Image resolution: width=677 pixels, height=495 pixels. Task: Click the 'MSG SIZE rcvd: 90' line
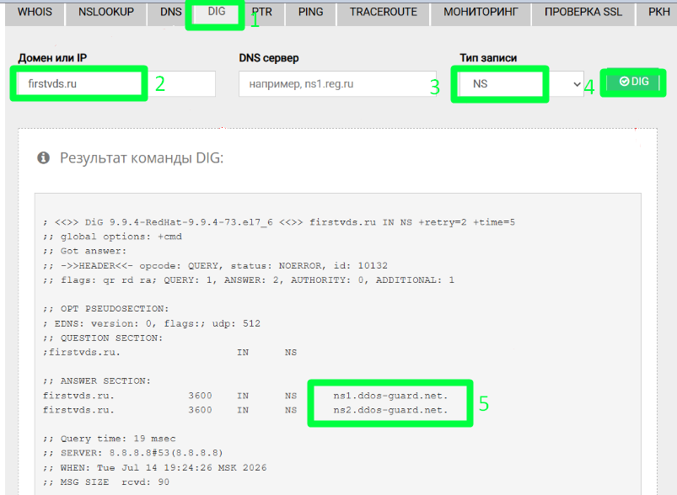(106, 482)
